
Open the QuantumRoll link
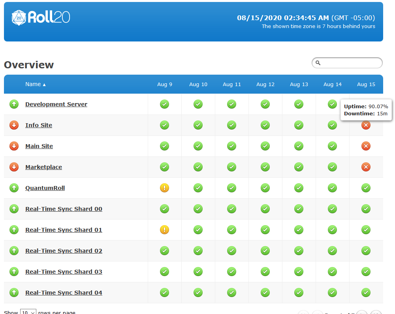click(x=45, y=188)
